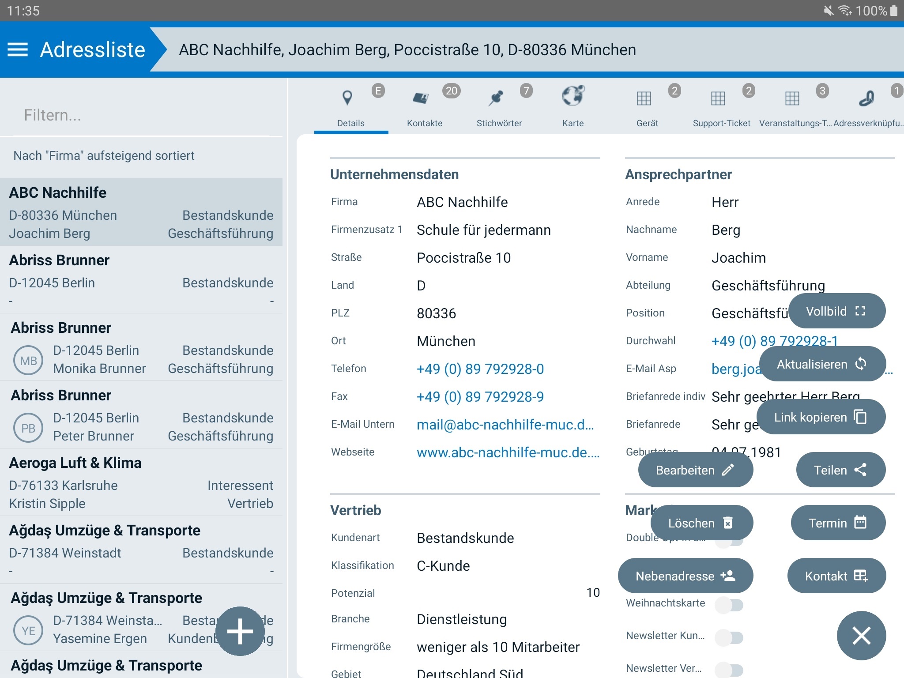
Task: Tap the Abteilung value Geschäftsführung
Action: (x=768, y=285)
